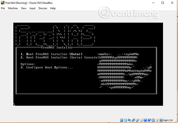
Task: Click the optical disk status icon
Action: coord(125,120)
